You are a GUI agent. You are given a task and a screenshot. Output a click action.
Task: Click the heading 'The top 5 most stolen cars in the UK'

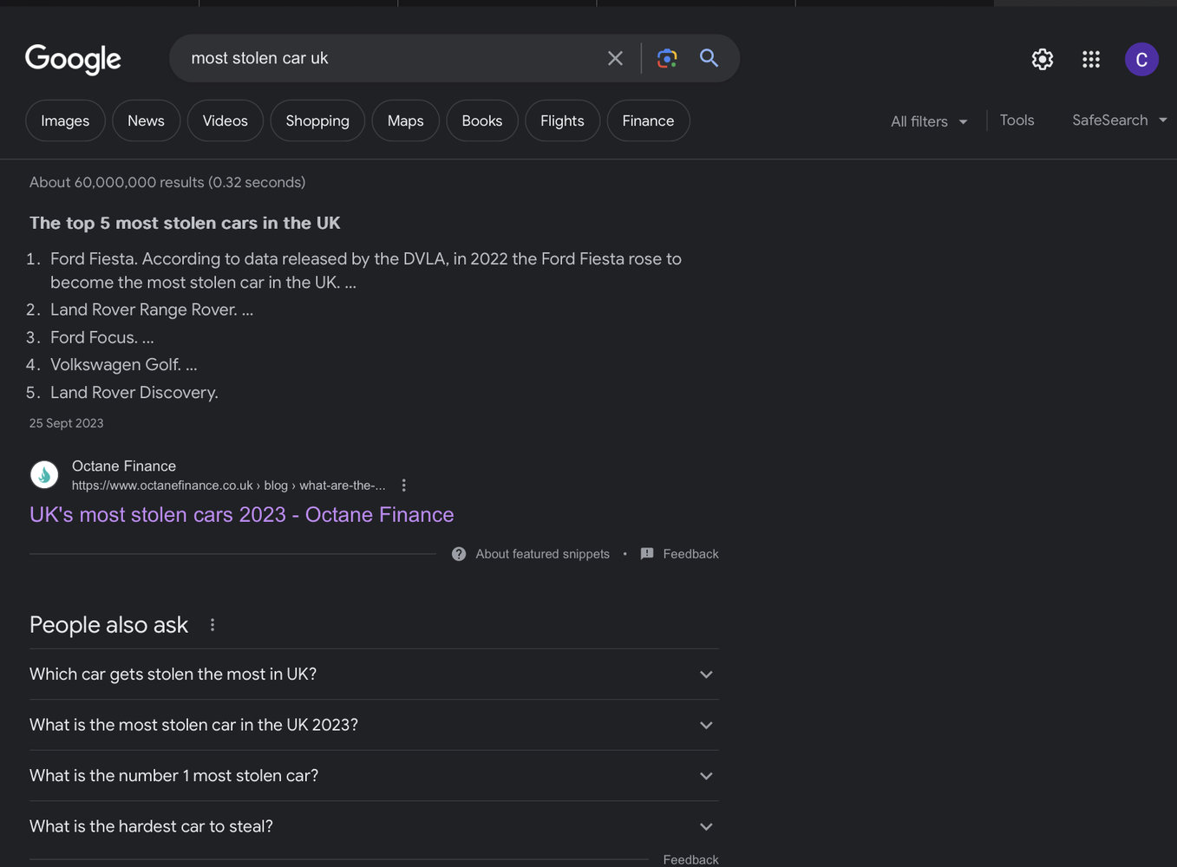tap(185, 223)
